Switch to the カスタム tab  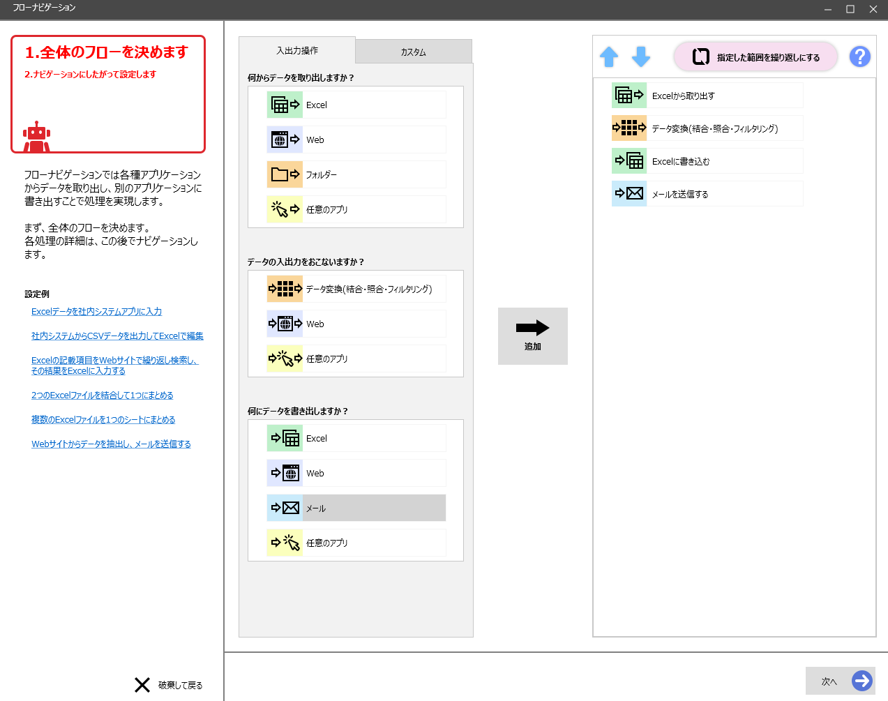pos(413,52)
